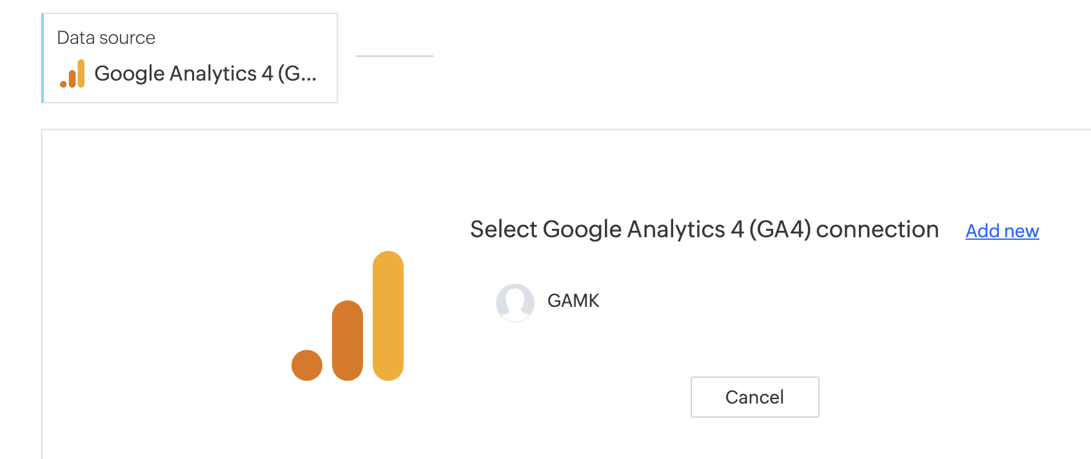Image resolution: width=1091 pixels, height=459 pixels.
Task: Click the connector line beside the Data source card
Action: pyautogui.click(x=394, y=56)
